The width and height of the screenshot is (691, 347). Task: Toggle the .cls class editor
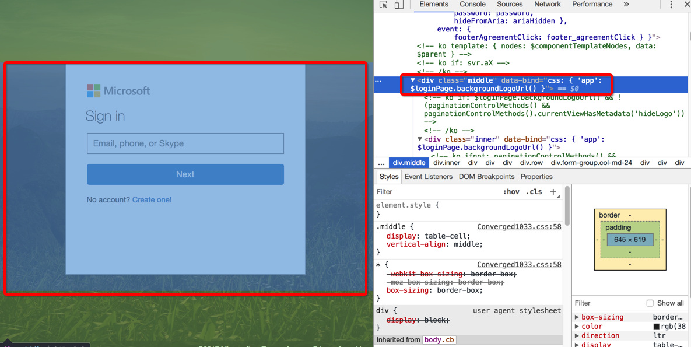[534, 192]
